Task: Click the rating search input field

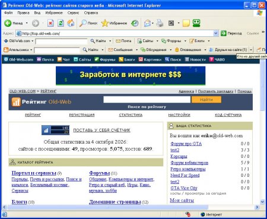Action: coord(147,100)
